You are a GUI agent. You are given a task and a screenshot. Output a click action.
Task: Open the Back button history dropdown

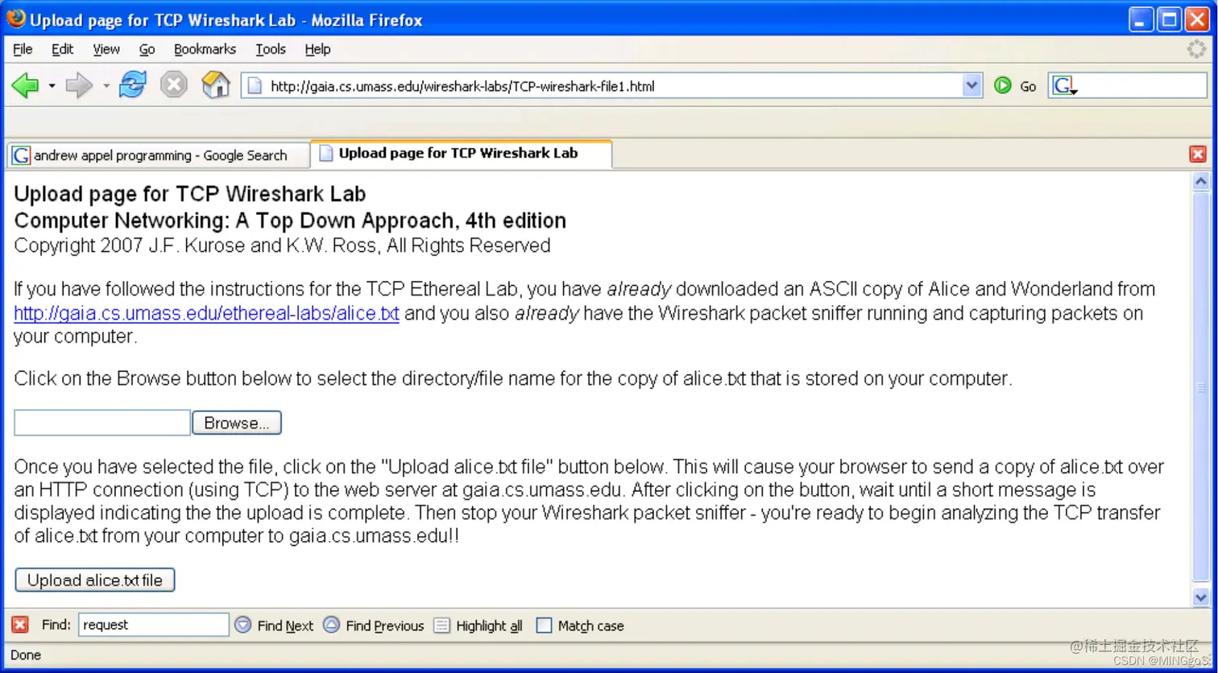click(52, 85)
